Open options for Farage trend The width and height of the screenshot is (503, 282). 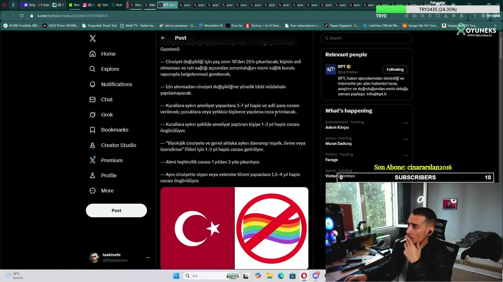406,155
